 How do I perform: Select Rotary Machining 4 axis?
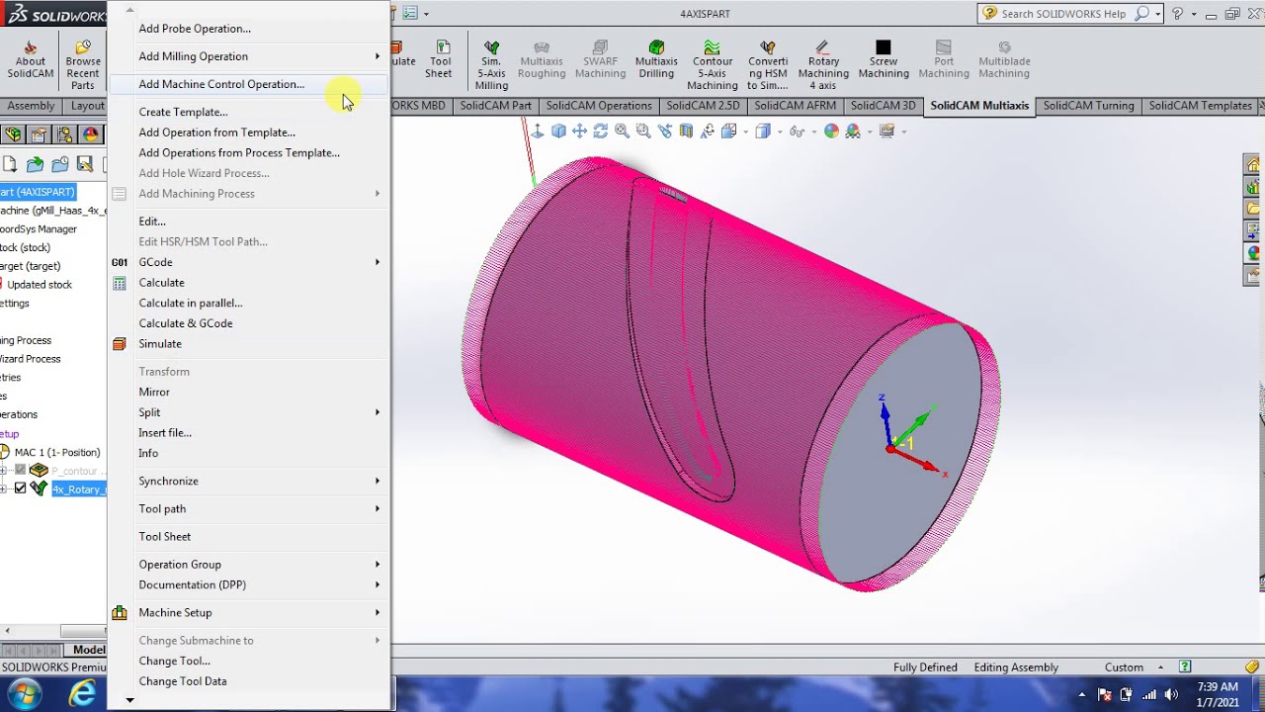tap(823, 65)
